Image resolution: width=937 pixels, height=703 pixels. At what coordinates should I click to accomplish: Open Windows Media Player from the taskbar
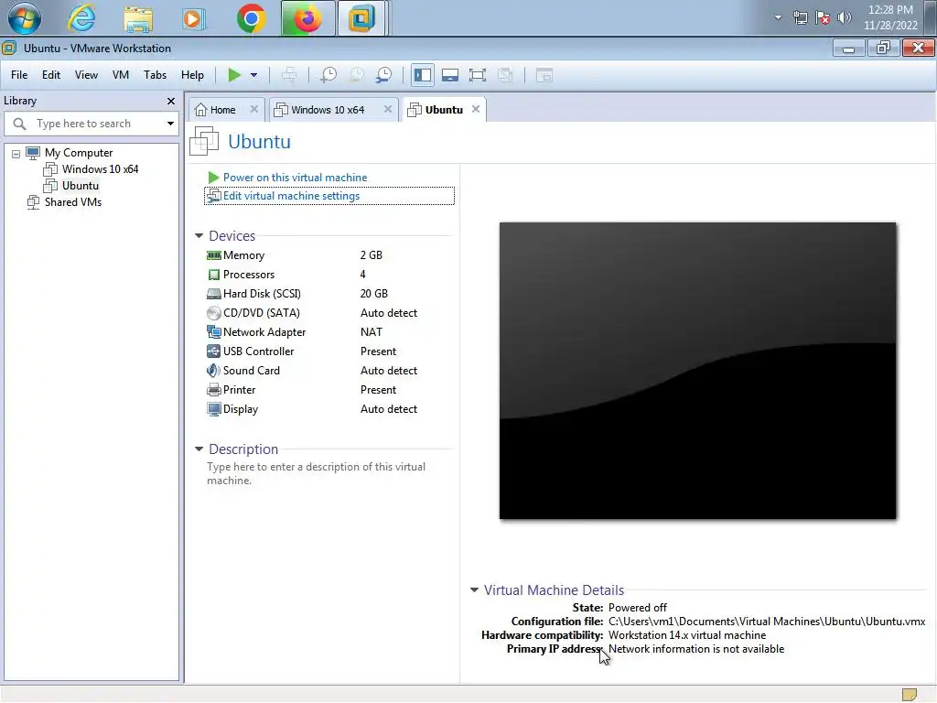click(192, 18)
